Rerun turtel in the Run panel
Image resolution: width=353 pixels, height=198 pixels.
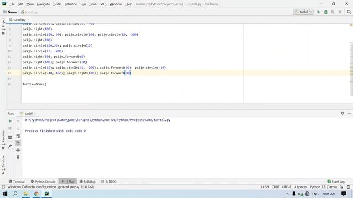click(10, 121)
